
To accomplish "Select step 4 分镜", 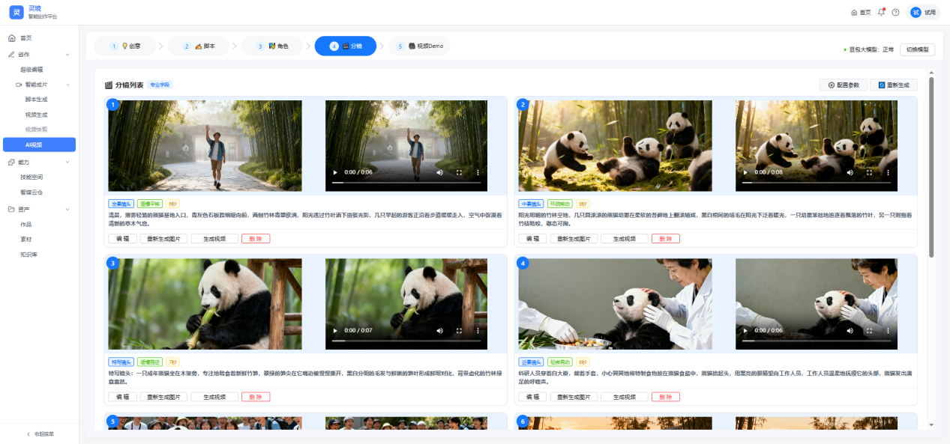I will pyautogui.click(x=346, y=46).
